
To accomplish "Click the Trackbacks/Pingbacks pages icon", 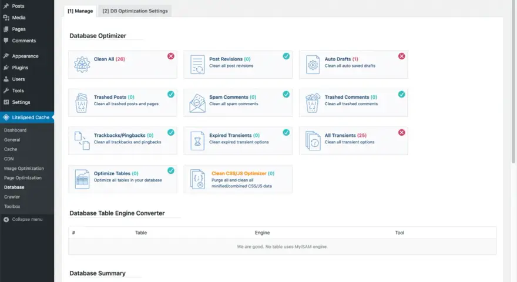I will point(82,141).
